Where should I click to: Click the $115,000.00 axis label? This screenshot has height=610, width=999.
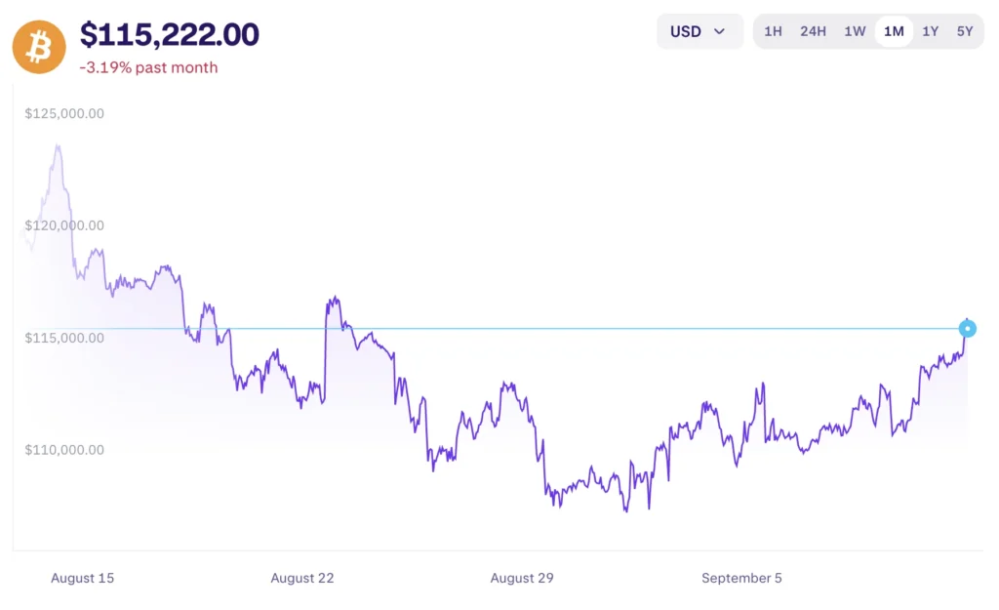(64, 338)
